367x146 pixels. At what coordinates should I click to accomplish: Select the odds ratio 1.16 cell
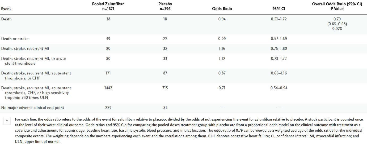[x=222, y=48]
